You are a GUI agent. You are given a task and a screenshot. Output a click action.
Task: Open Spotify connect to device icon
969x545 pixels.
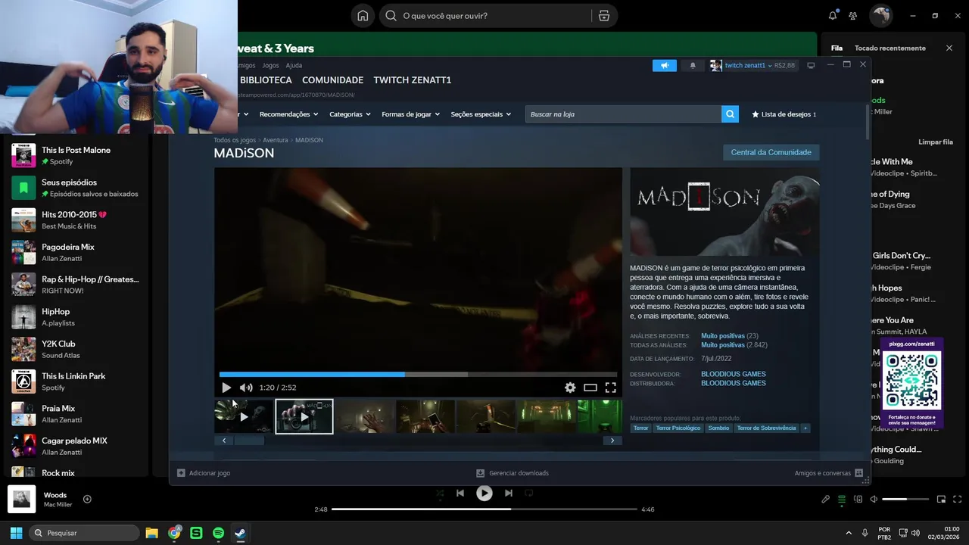point(858,500)
